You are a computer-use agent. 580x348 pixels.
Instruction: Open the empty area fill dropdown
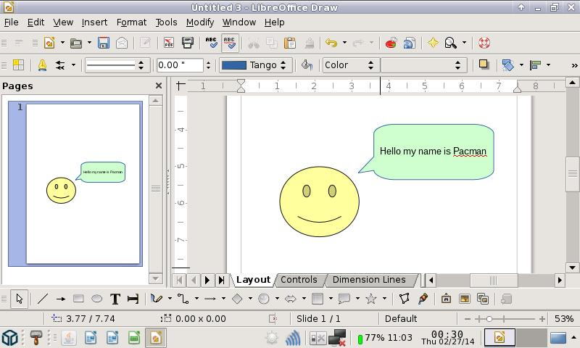tap(423, 65)
